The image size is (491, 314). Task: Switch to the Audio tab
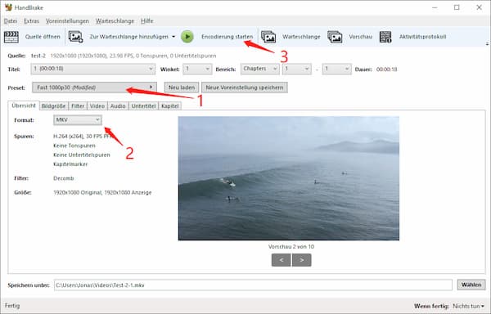pos(118,106)
